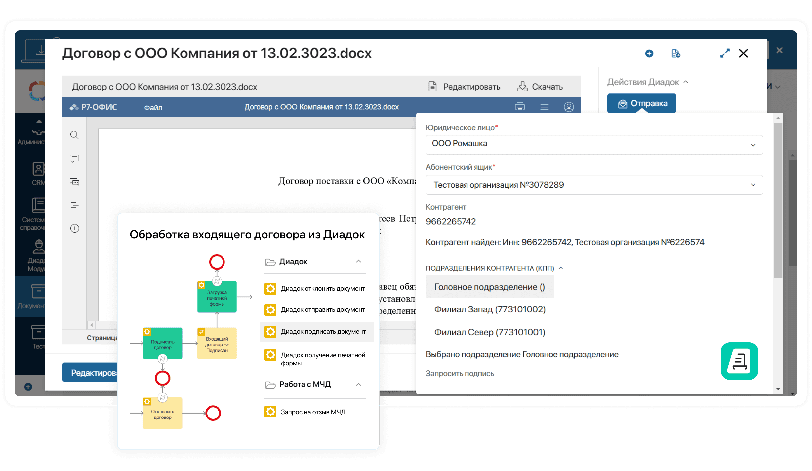812x471 pixels.
Task: Open the hamburger menu icon in the editor
Action: tap(545, 107)
